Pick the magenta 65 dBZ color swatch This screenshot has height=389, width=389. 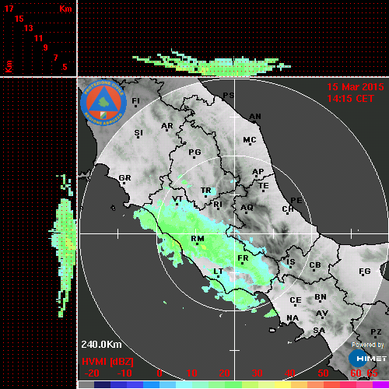pyautogui.click(x=380, y=384)
